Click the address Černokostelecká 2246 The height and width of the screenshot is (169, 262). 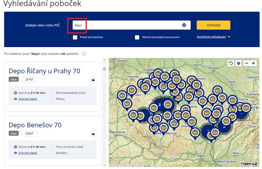click(70, 93)
